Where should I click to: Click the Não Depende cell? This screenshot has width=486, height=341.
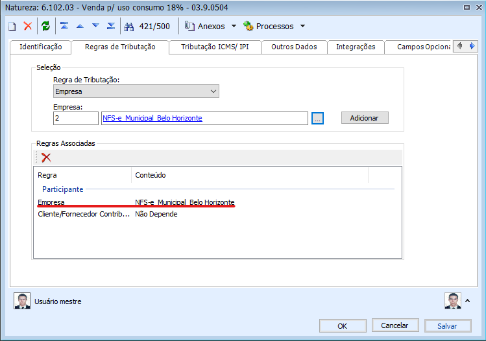(156, 214)
